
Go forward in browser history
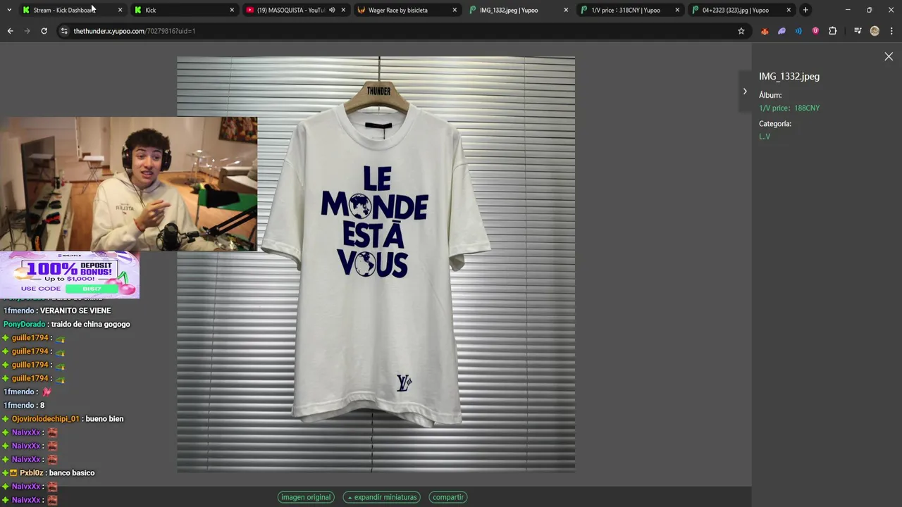27,31
